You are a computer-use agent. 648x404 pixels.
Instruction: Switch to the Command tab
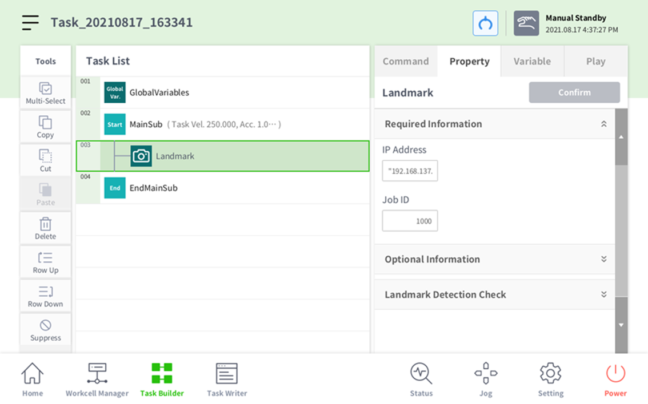[x=406, y=61]
